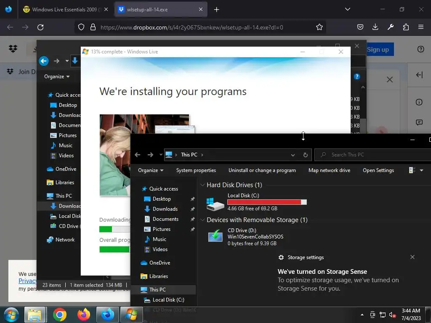Open the CD Drive (D:) icon
Viewport: 431px width, 323px height.
(x=215, y=236)
